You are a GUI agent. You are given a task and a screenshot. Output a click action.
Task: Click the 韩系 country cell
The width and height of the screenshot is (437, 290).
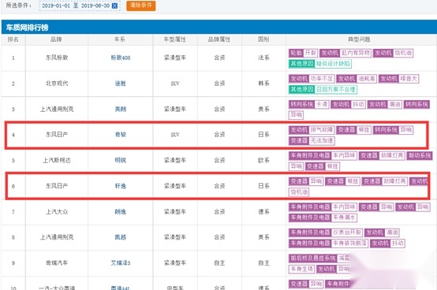[x=263, y=84]
